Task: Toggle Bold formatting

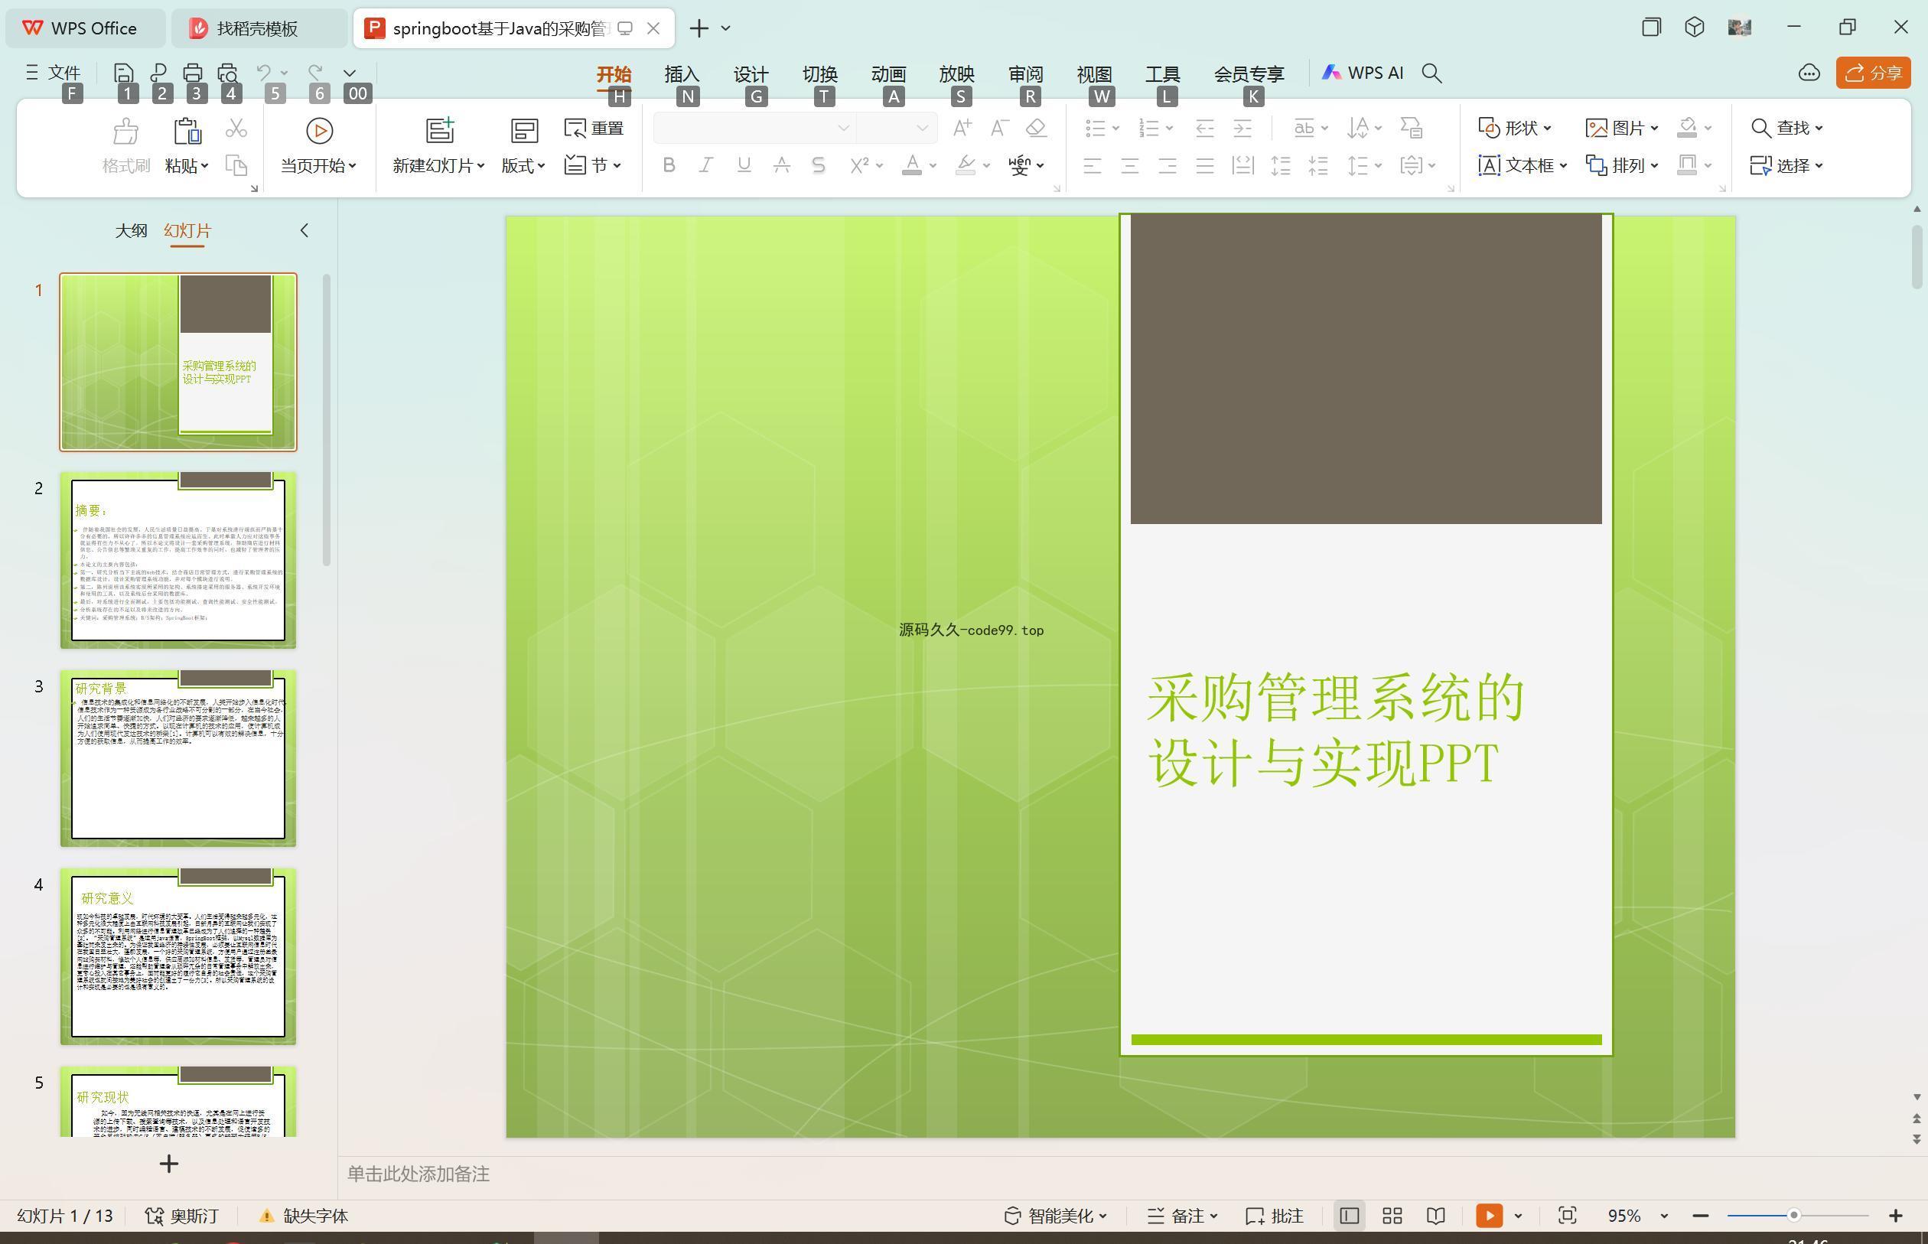Action: click(x=669, y=165)
